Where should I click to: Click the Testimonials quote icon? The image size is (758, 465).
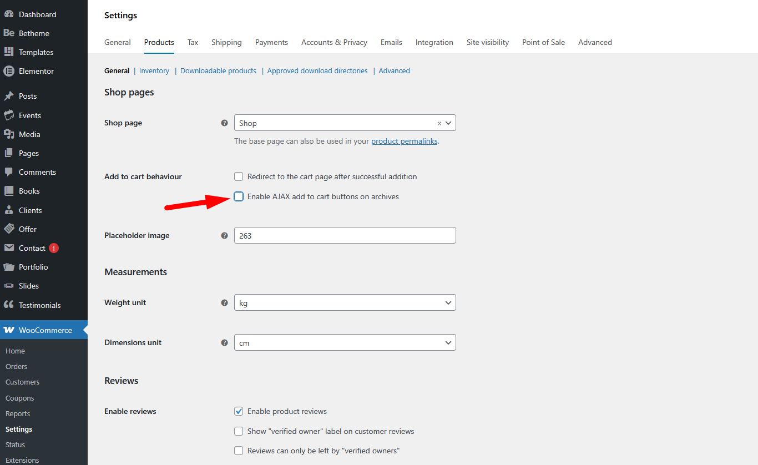click(9, 305)
